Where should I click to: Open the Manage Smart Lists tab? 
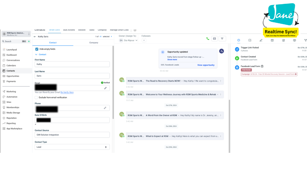119,30
